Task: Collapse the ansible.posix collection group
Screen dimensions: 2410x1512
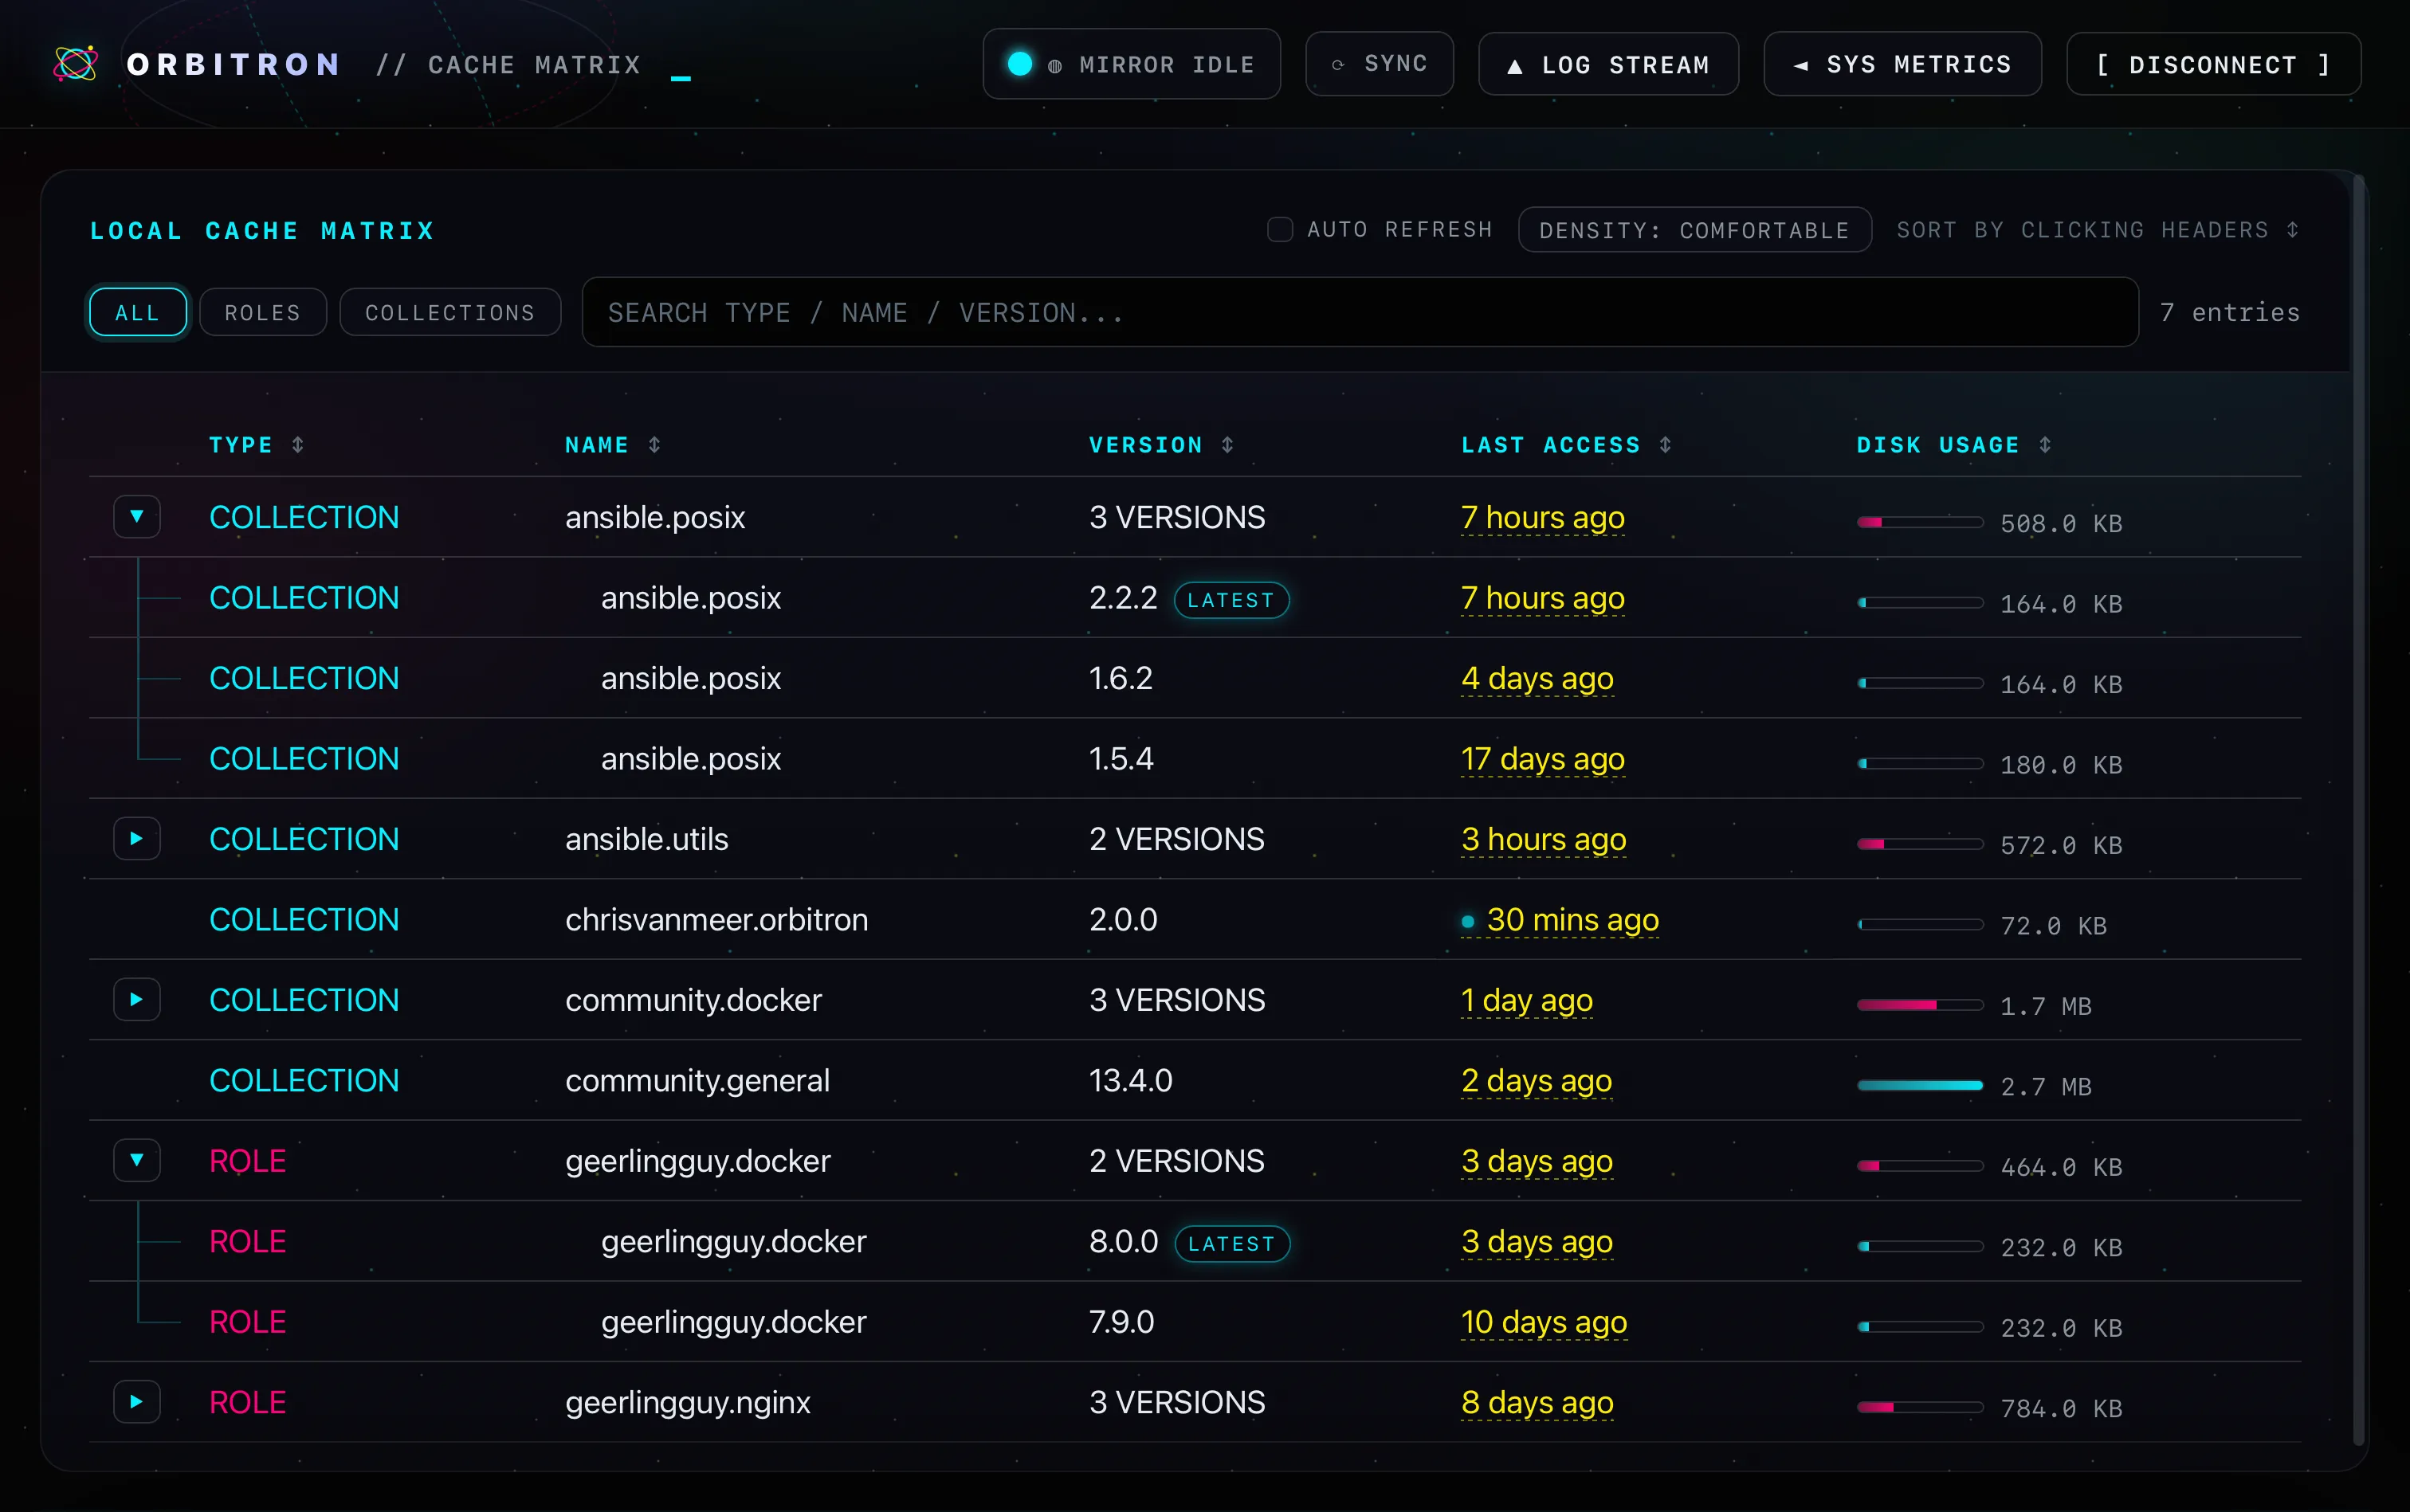Action: click(x=137, y=517)
